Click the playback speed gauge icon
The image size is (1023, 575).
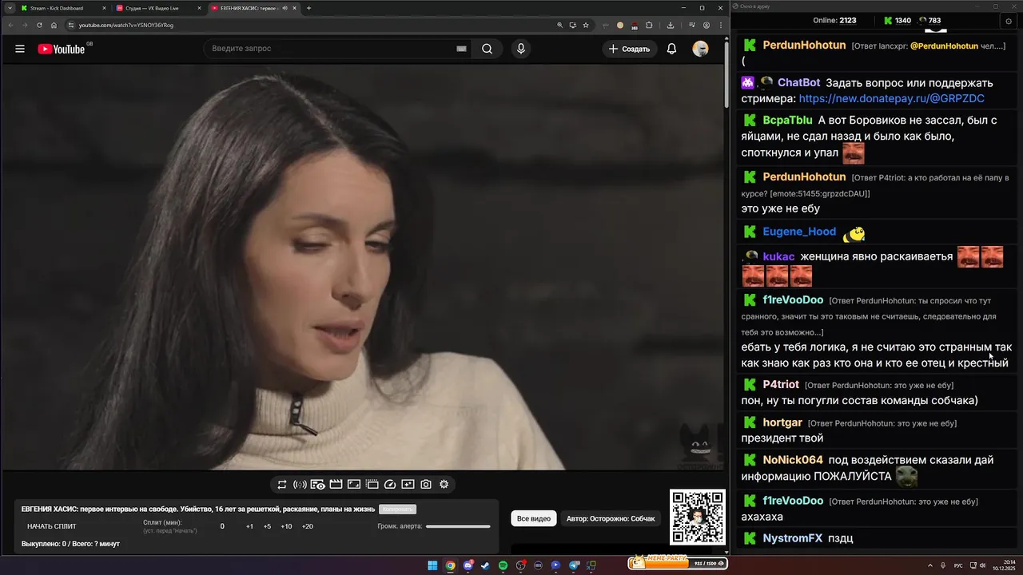click(x=390, y=484)
